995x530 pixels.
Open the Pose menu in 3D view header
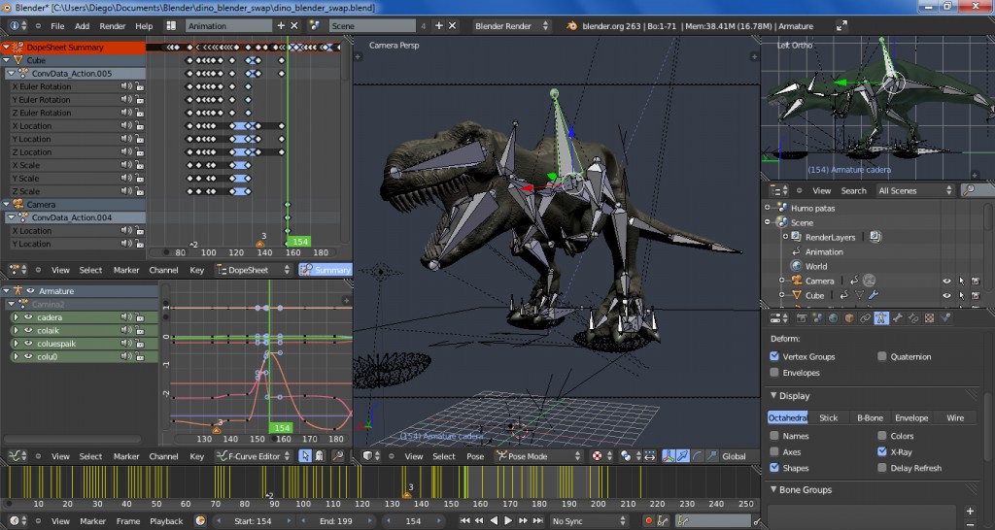tap(475, 456)
